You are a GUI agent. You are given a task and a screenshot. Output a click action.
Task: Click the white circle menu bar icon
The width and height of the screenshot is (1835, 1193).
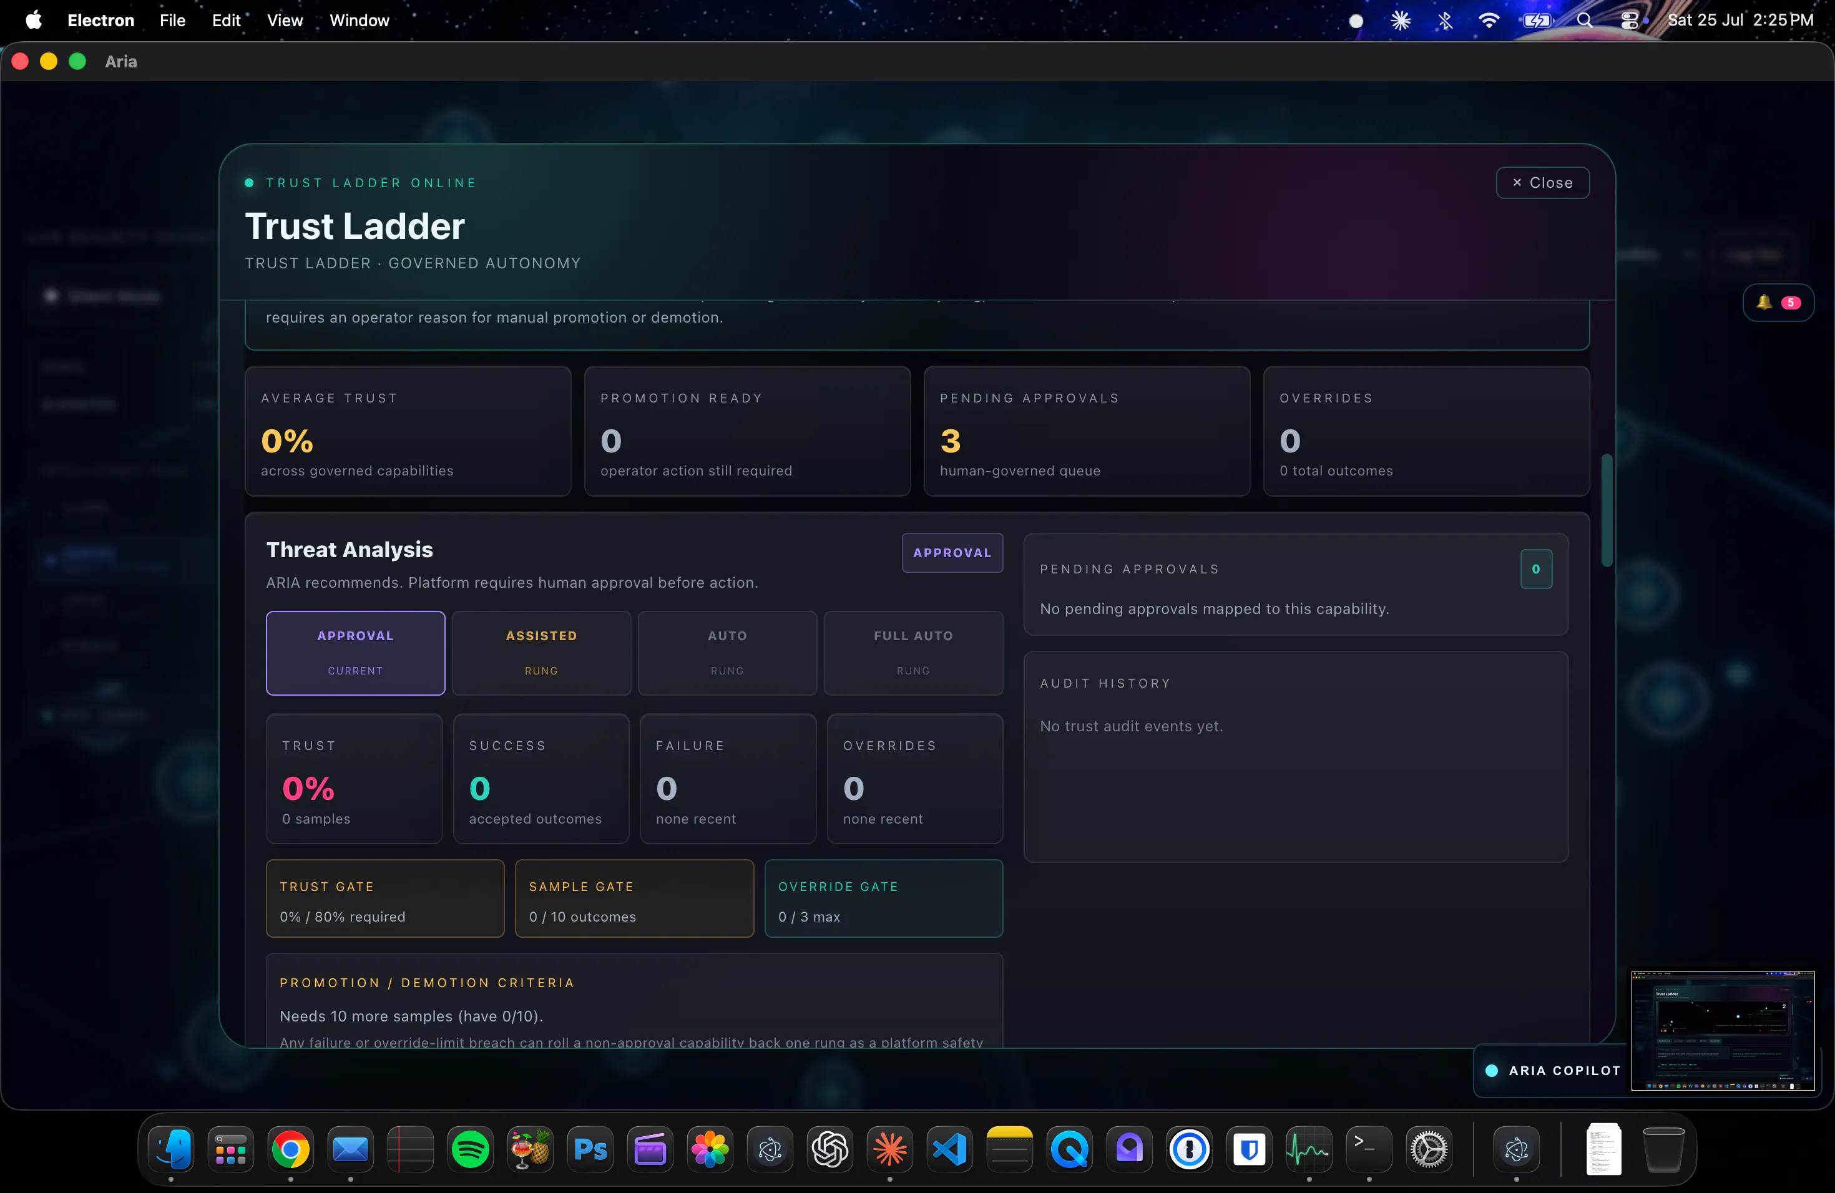pos(1356,21)
